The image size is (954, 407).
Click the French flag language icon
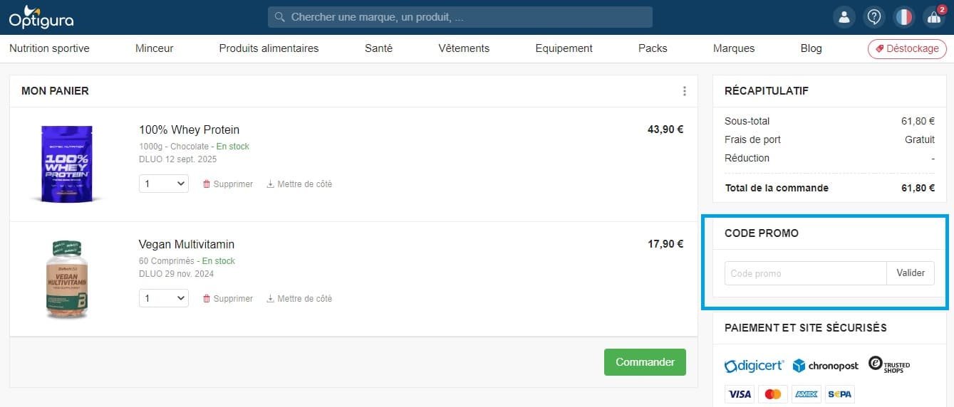[x=903, y=17]
